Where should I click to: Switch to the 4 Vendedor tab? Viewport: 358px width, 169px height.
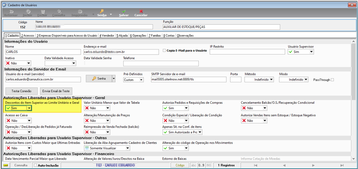pos(107,36)
